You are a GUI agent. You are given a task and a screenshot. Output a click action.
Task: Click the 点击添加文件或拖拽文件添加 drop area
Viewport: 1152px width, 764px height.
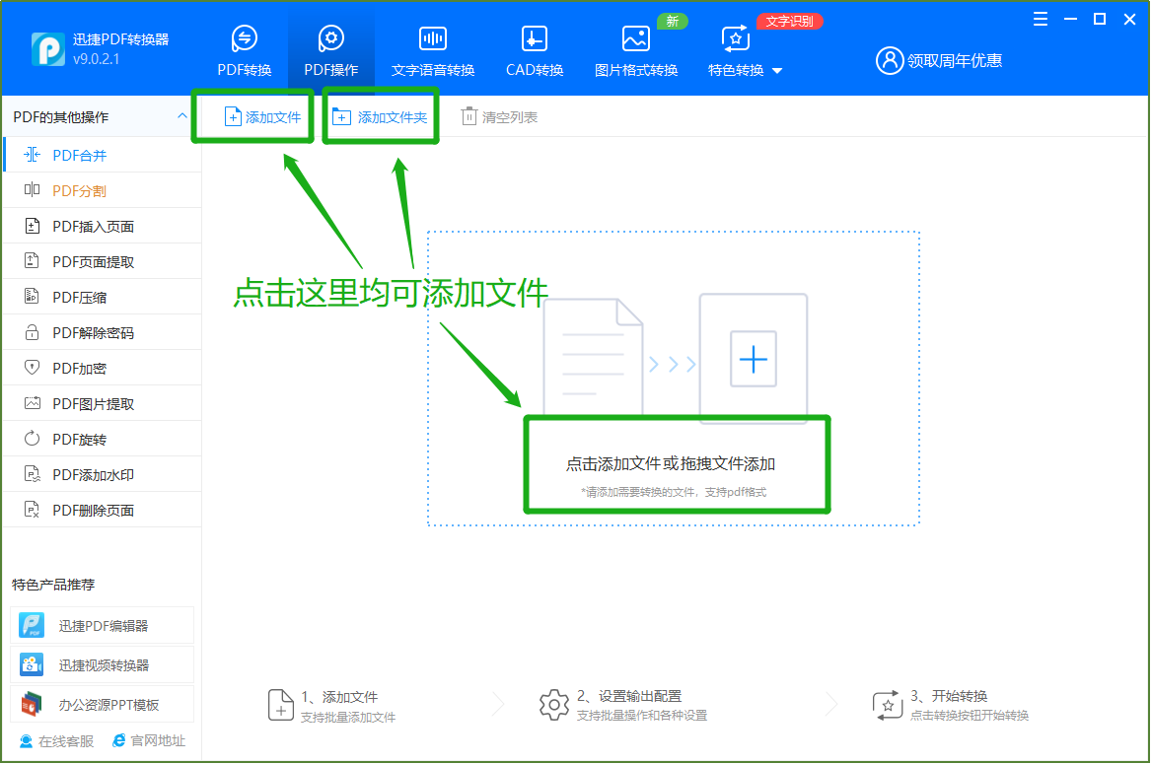[x=671, y=464]
